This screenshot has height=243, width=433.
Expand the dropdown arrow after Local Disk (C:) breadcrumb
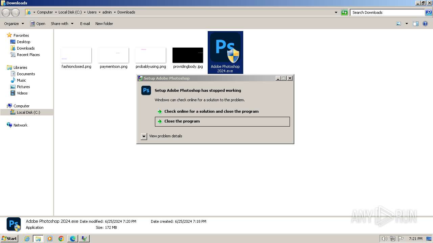85,12
